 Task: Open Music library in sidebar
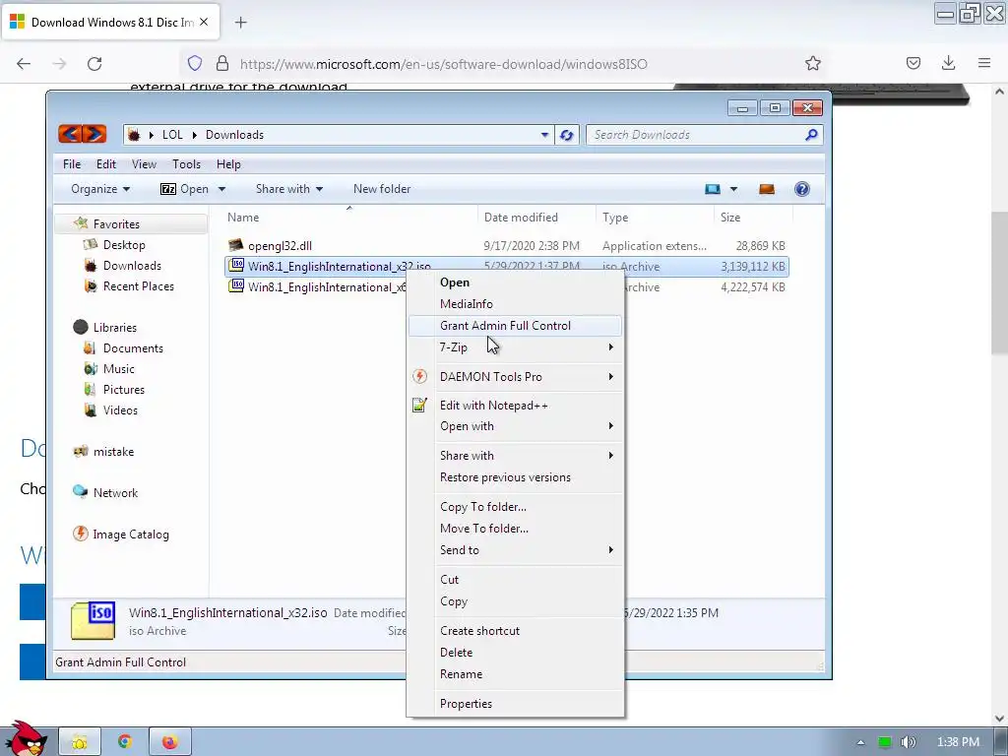tap(119, 368)
